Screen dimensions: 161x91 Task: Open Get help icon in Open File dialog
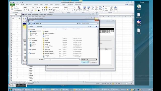[x=97, y=27]
